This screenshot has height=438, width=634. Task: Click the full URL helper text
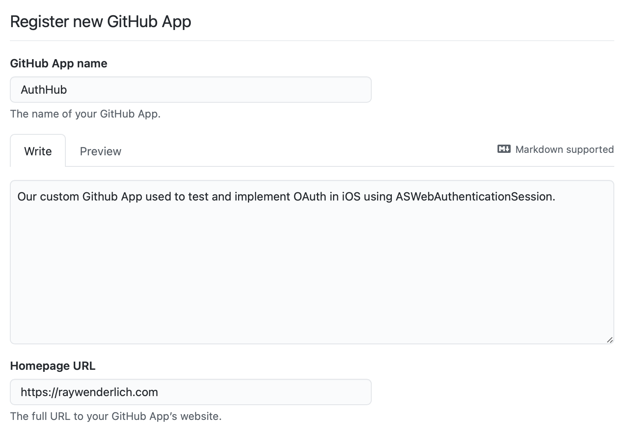(x=116, y=416)
